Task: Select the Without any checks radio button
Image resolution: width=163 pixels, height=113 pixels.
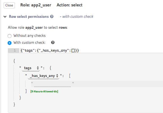Action: tap(10, 36)
